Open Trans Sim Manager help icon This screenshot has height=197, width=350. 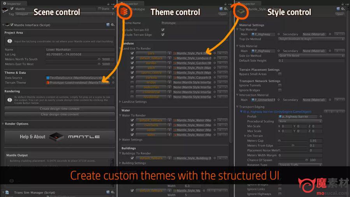click(108, 192)
